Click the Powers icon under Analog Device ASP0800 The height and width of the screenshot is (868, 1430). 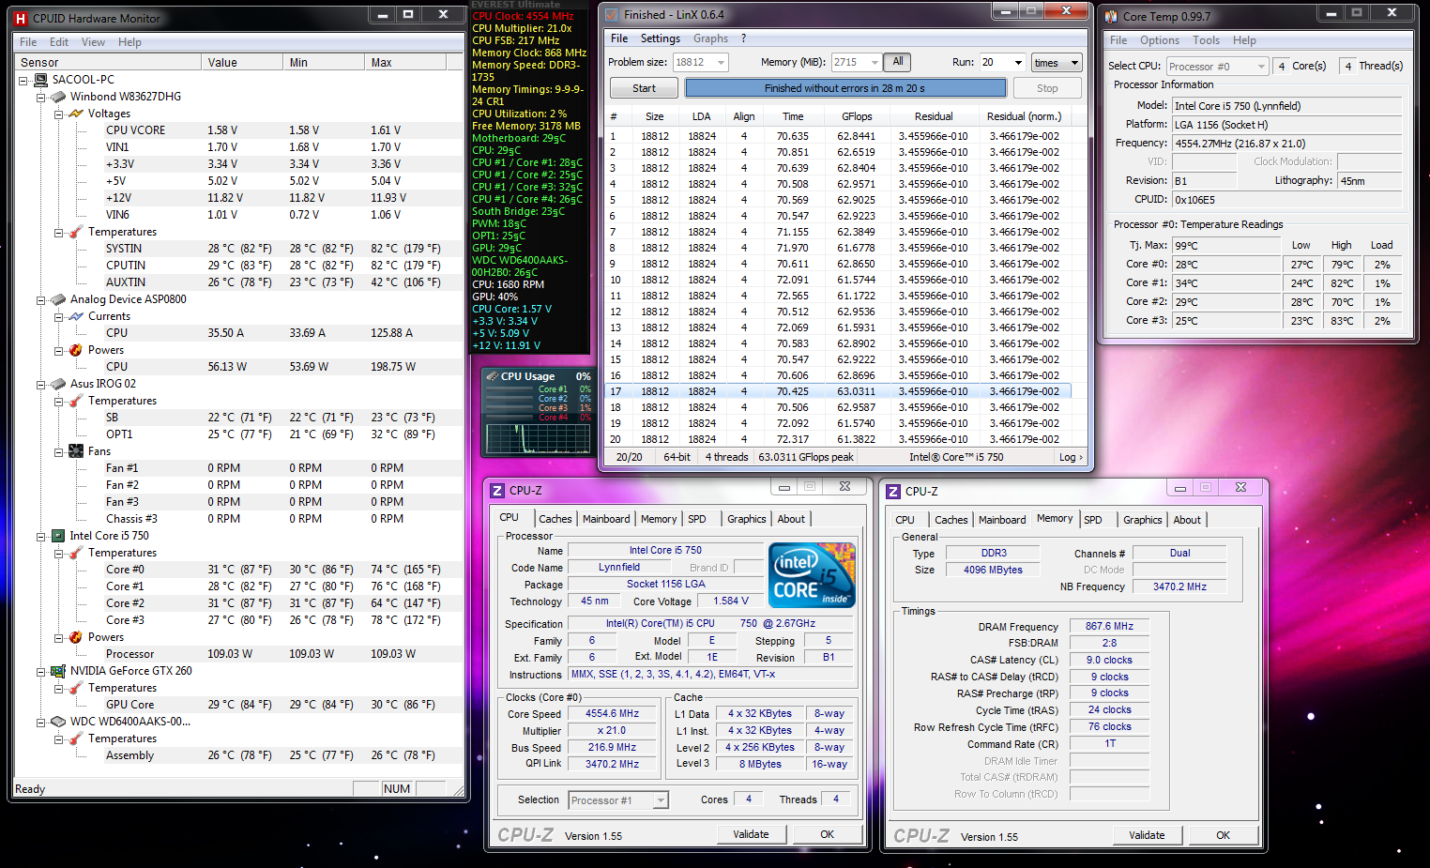[x=76, y=350]
